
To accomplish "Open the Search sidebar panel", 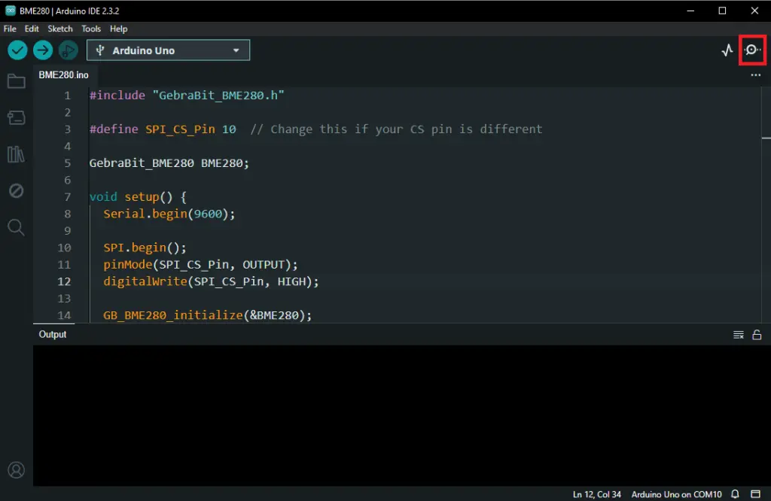I will coord(17,227).
